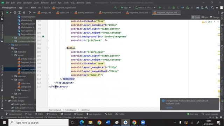Open the Tools menu
Image resolution: width=224 pixels, height=126 pixels.
click(66, 2)
